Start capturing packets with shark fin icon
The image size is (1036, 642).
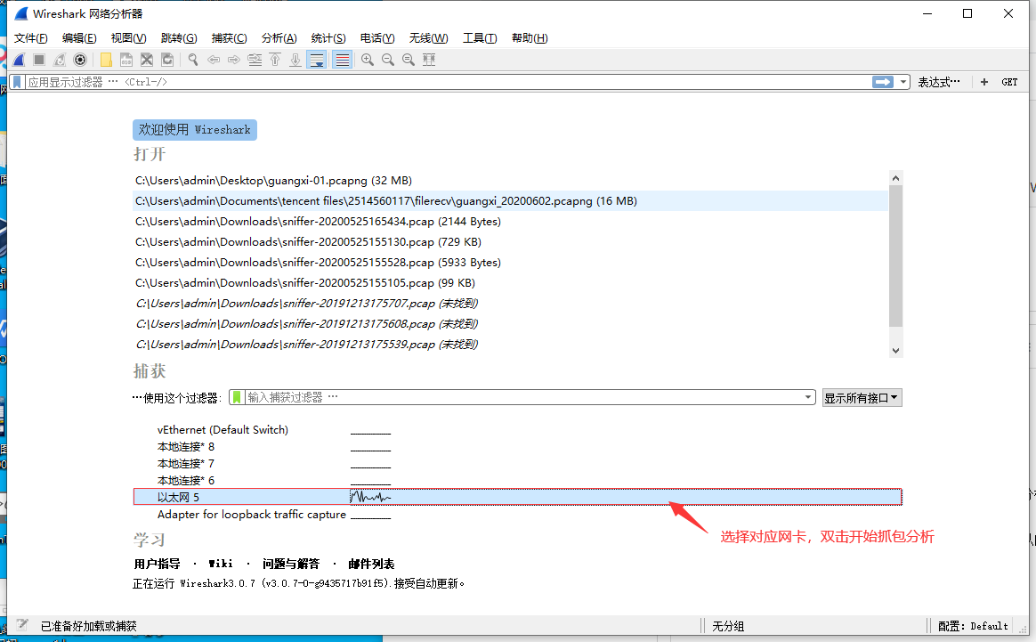[x=20, y=61]
